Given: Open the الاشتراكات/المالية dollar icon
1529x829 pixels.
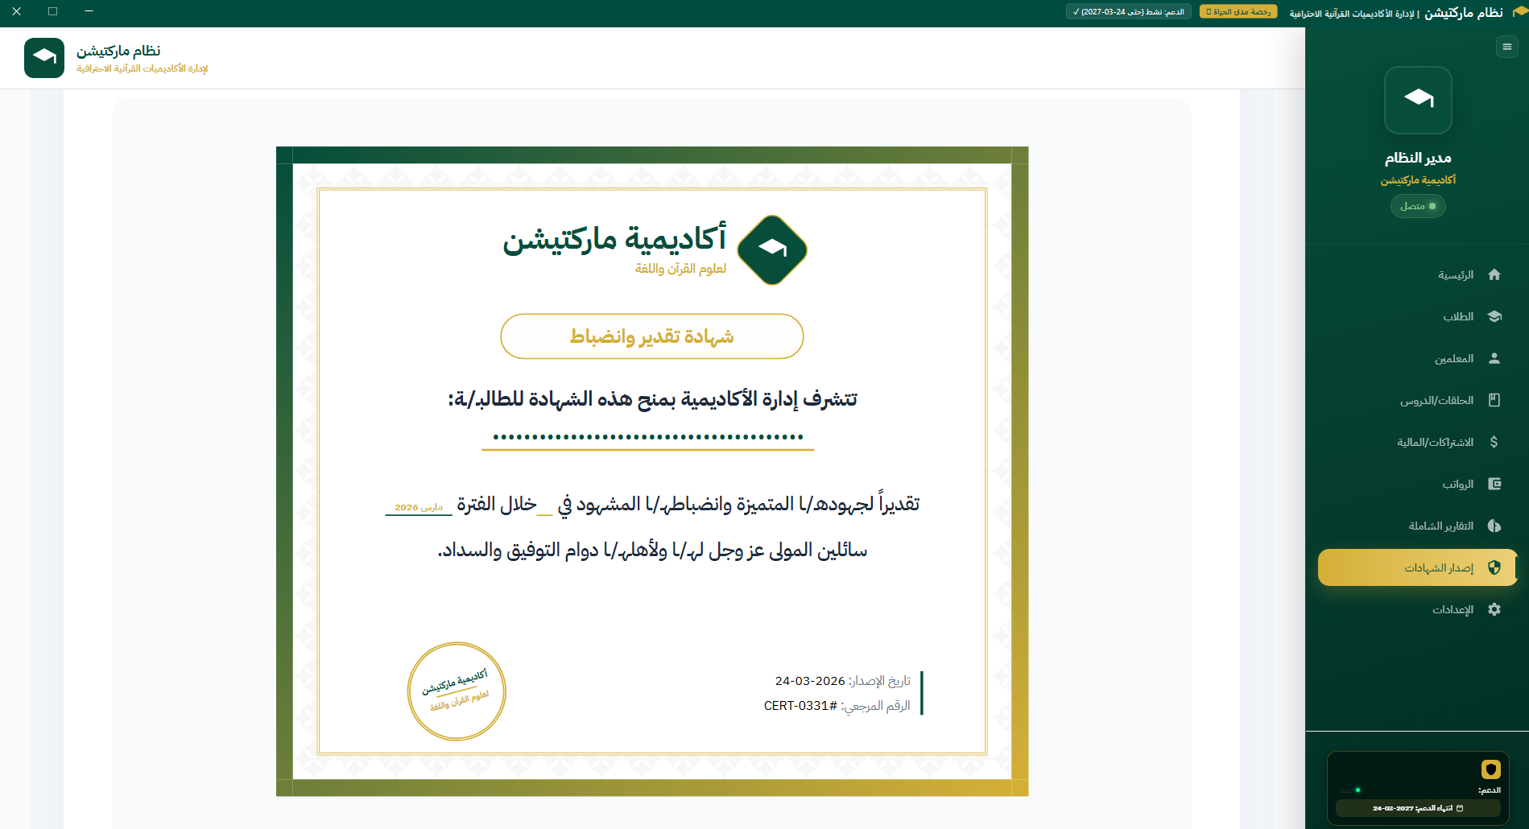Looking at the screenshot, I should click(1494, 443).
